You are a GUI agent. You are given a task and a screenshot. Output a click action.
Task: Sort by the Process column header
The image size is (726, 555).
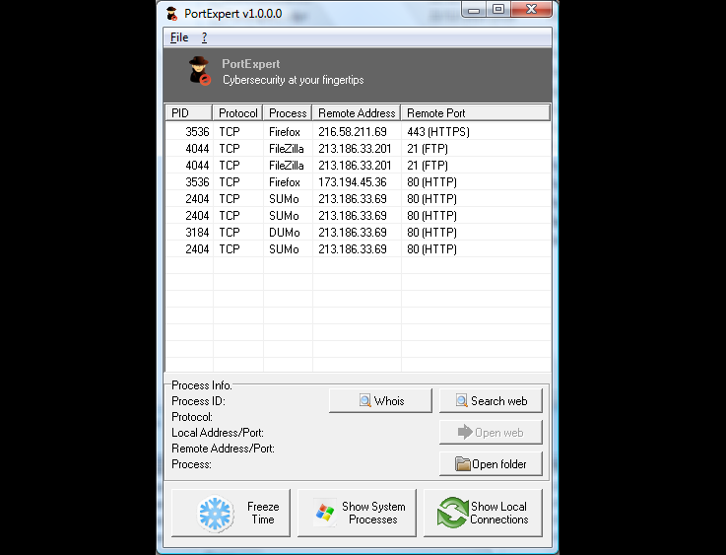click(x=288, y=113)
